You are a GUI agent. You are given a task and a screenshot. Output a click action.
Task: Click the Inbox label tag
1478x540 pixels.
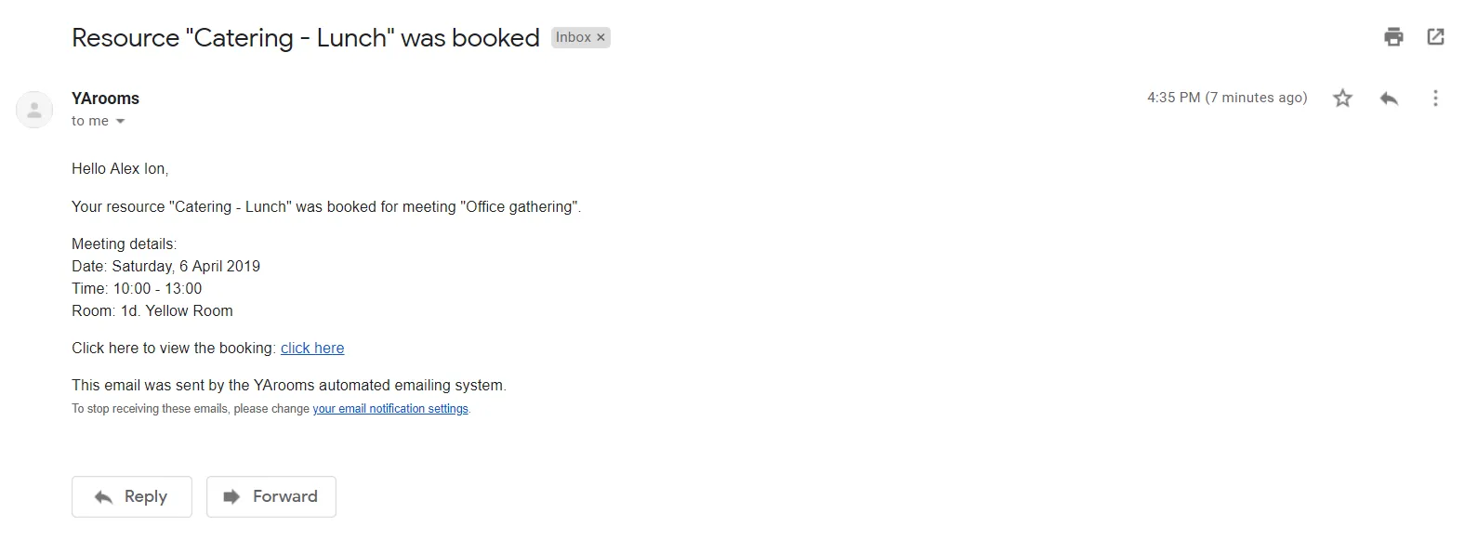(x=573, y=37)
